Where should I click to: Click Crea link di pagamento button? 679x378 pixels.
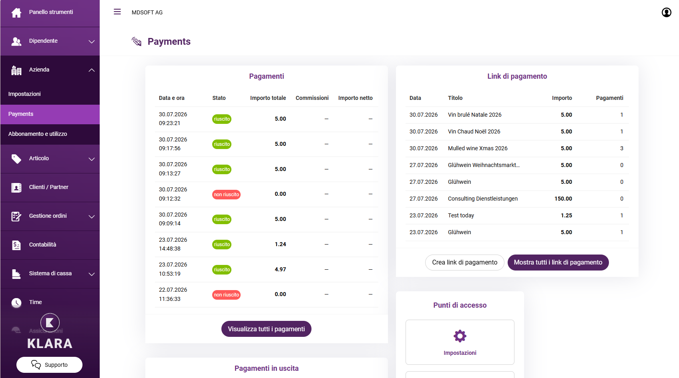465,263
